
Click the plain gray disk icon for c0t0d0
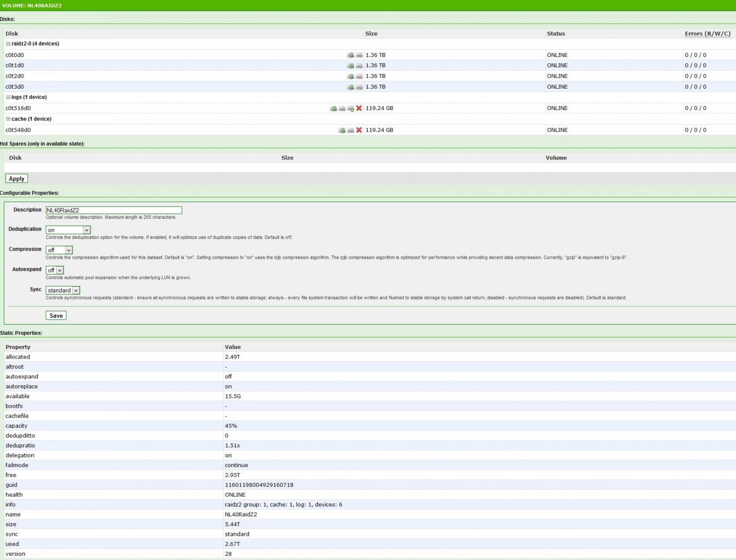(359, 55)
